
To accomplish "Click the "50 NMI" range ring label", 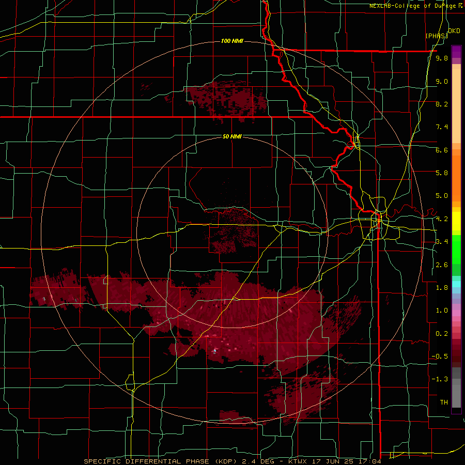I will [232, 136].
